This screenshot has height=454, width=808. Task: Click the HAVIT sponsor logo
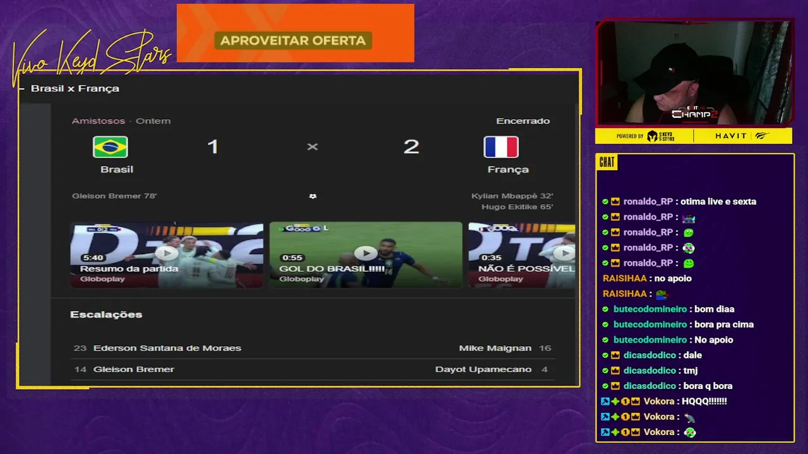point(730,136)
